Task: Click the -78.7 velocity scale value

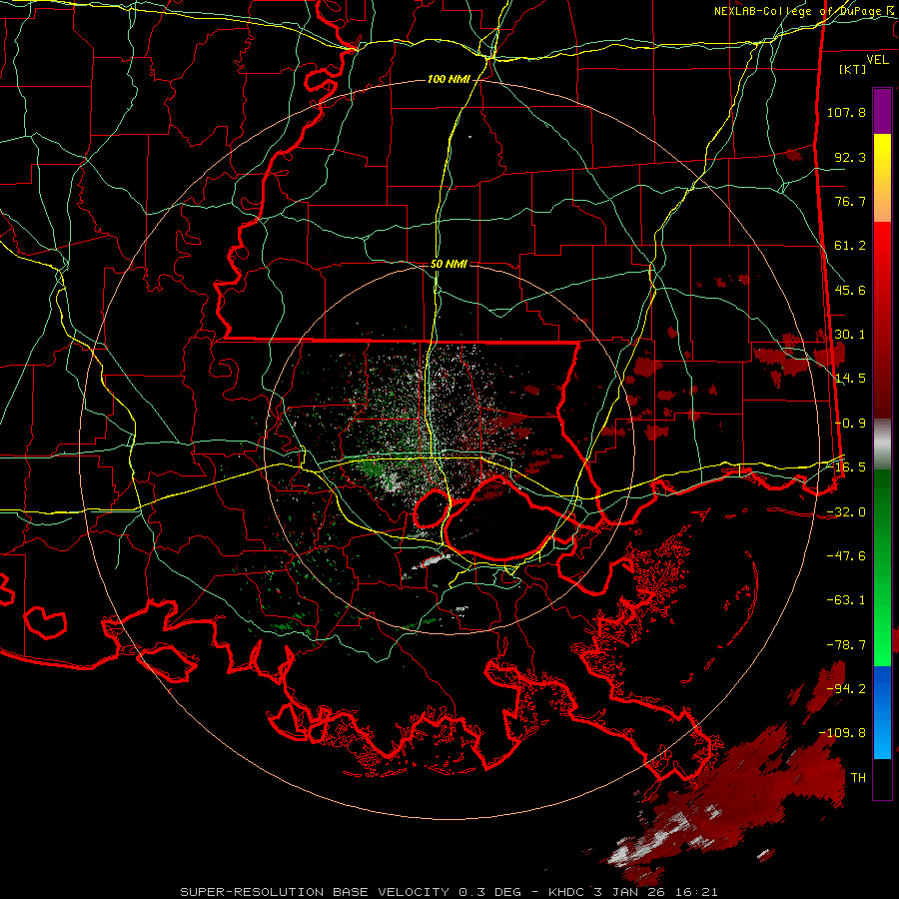Action: click(x=846, y=645)
